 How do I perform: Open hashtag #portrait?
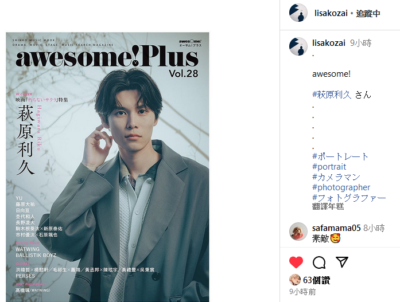329,167
